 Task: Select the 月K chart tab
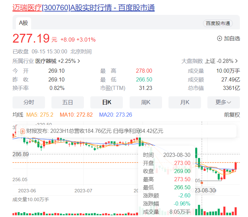tap(185, 102)
